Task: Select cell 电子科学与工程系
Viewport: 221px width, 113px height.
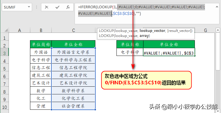Action: (73, 60)
